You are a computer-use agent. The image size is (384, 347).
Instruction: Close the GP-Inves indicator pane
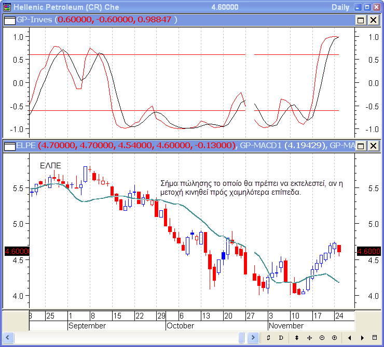(373, 20)
